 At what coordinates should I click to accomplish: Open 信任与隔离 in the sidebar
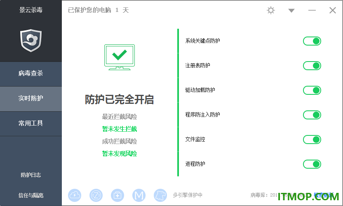[x=31, y=195]
